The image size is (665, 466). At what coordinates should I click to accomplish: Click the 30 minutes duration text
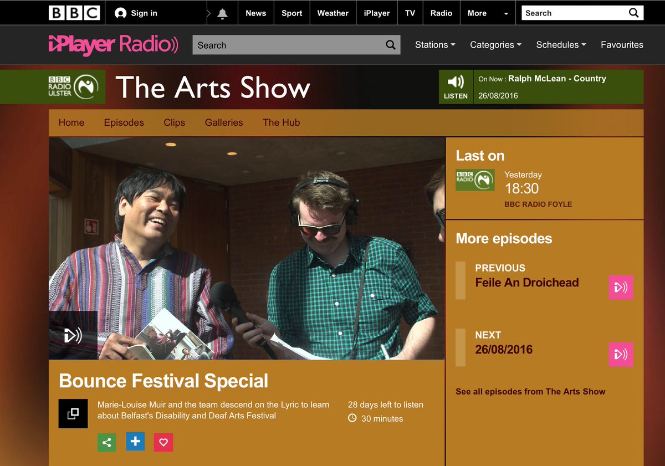(382, 419)
